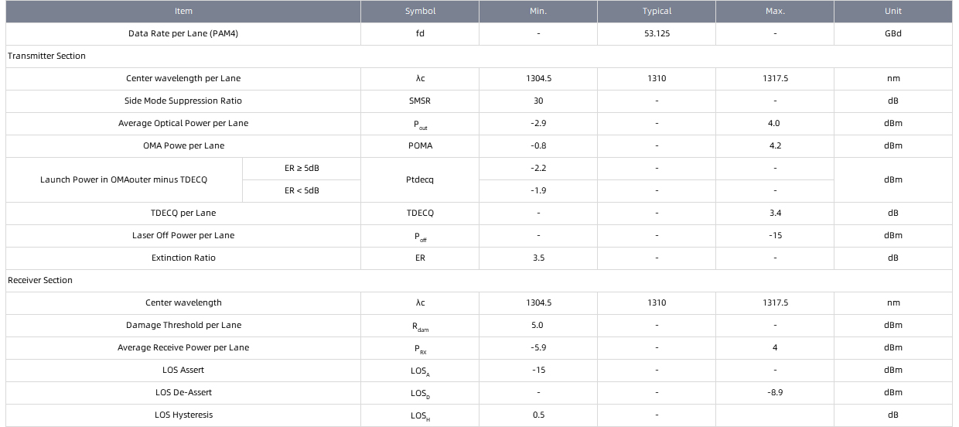The height and width of the screenshot is (427, 959).
Task: Select the LOS De-Assert item cell
Action: (x=183, y=393)
